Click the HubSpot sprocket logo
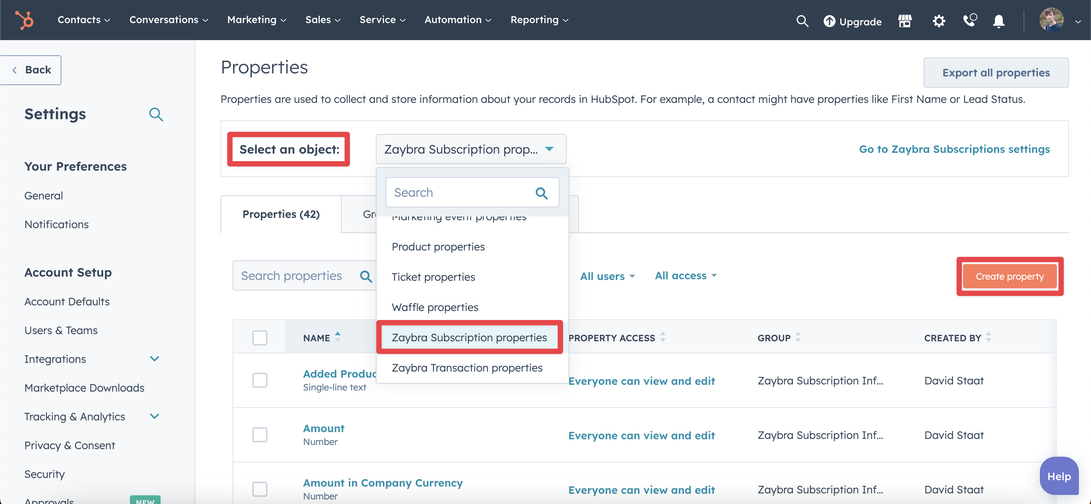Screen dimensions: 1091x504 pos(24,20)
